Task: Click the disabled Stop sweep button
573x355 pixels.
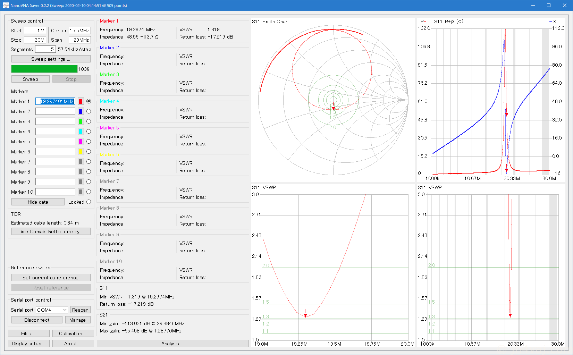Action: (71, 79)
